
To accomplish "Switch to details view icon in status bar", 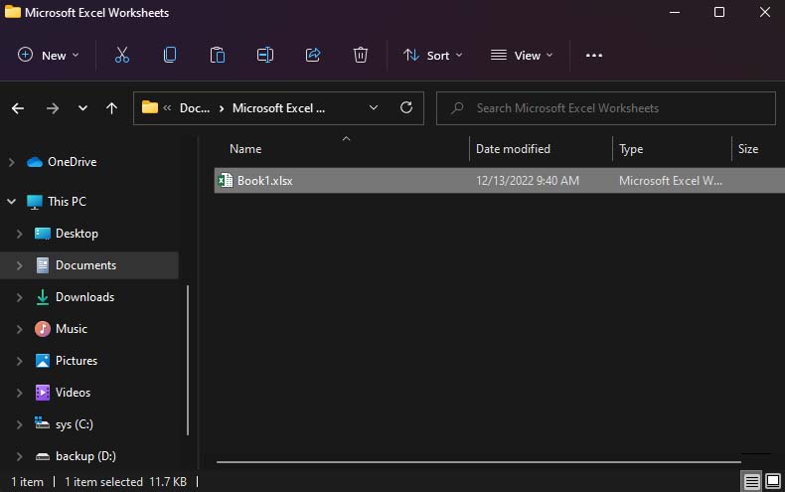I will tap(751, 481).
